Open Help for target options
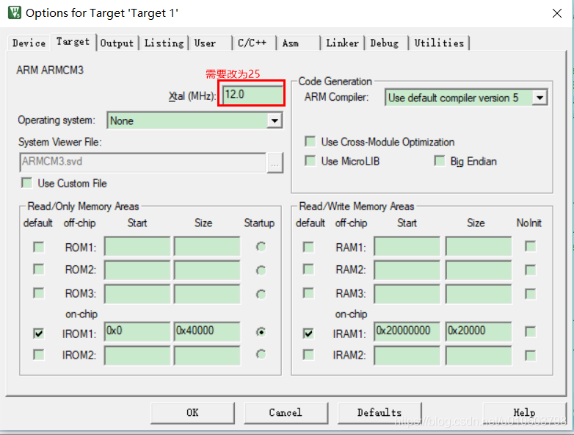Screen dimensions: 574x435 (x=525, y=413)
